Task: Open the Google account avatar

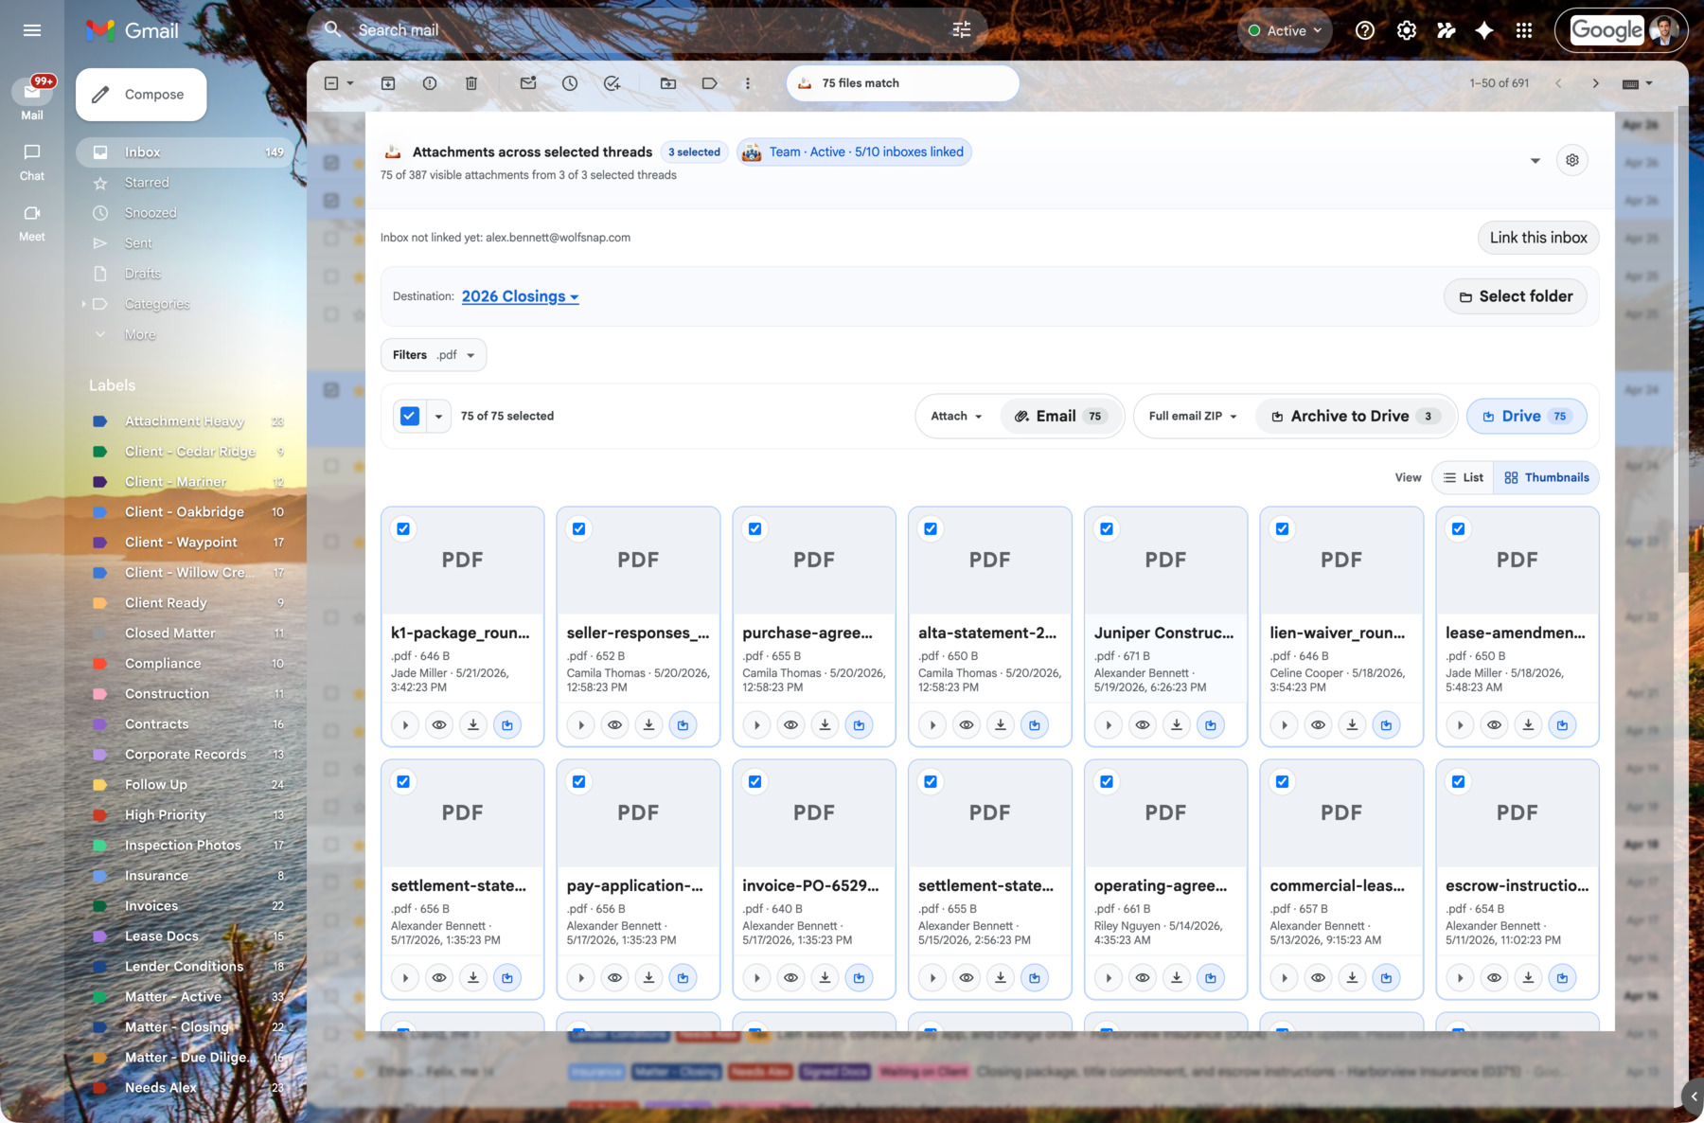Action: click(x=1663, y=30)
